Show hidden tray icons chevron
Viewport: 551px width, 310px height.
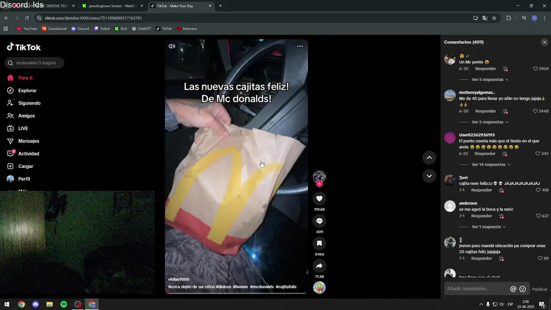[481, 304]
